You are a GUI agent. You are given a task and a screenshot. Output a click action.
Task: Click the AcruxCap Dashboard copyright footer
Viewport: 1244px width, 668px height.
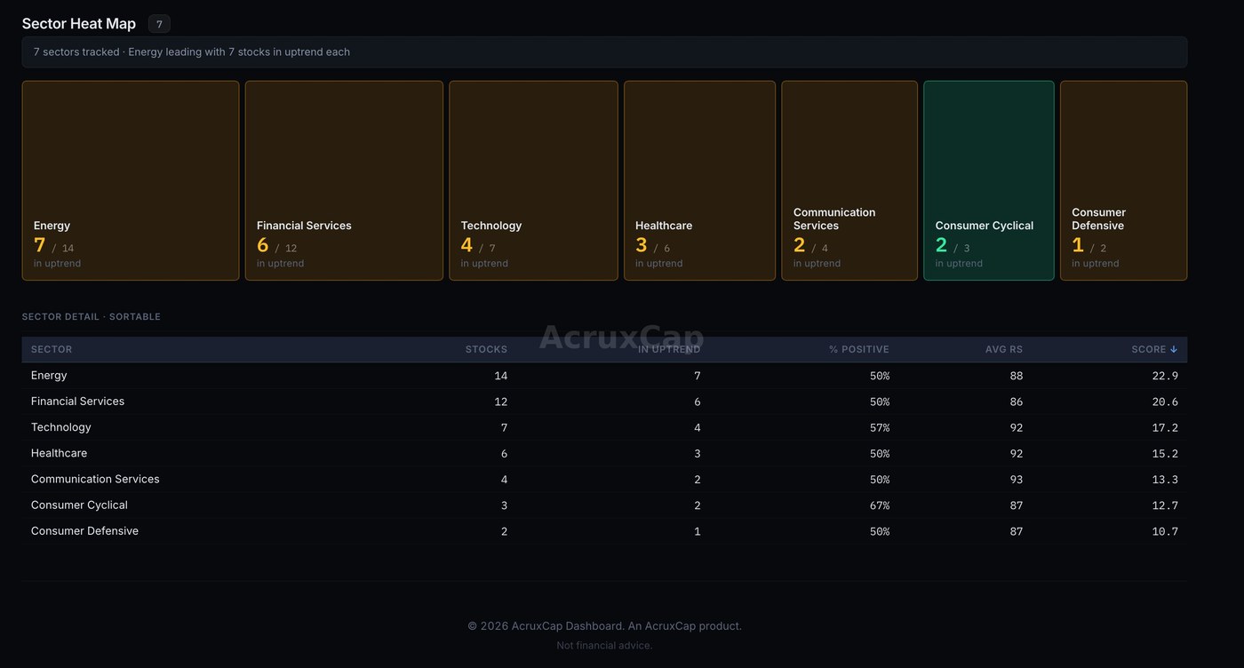pyautogui.click(x=604, y=625)
